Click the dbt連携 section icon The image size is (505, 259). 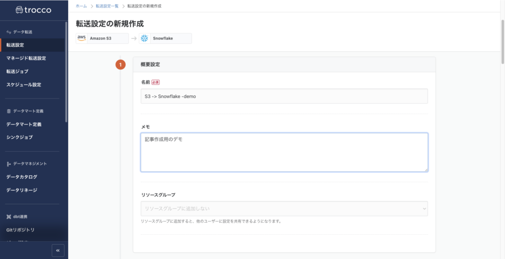click(8, 217)
